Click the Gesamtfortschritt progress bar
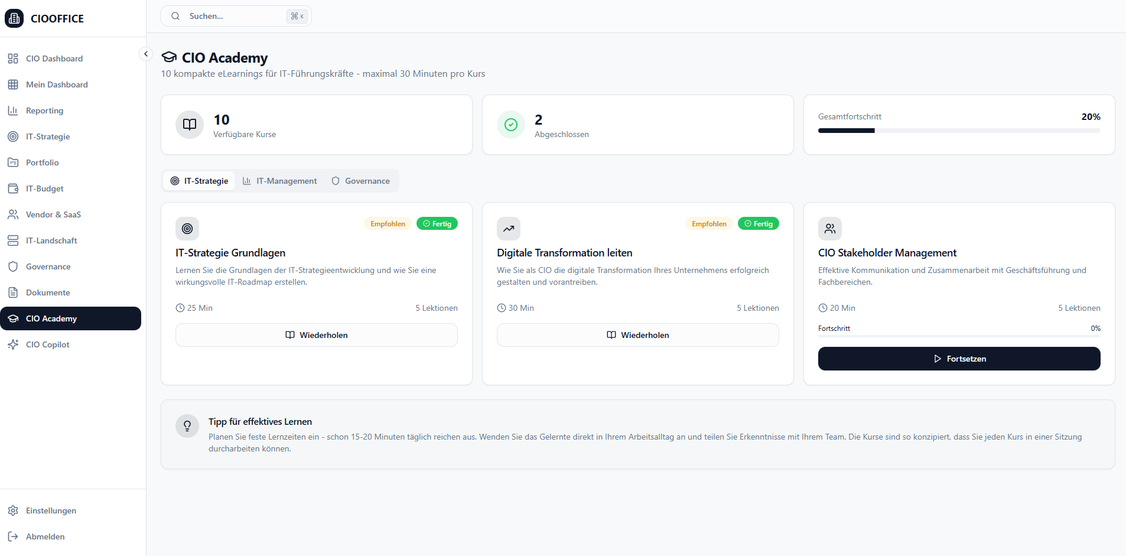Image resolution: width=1126 pixels, height=556 pixels. tap(959, 131)
